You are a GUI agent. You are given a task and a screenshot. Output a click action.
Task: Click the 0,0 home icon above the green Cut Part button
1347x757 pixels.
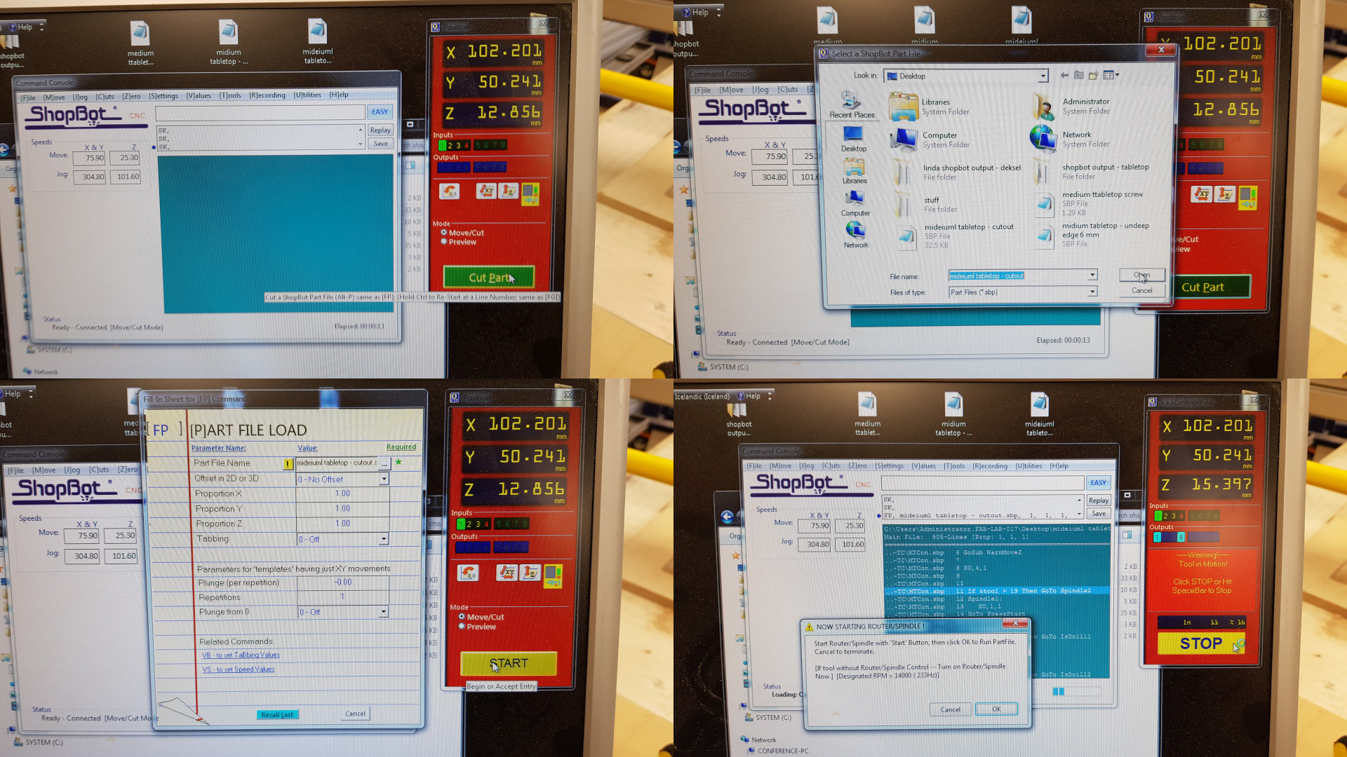[x=450, y=191]
